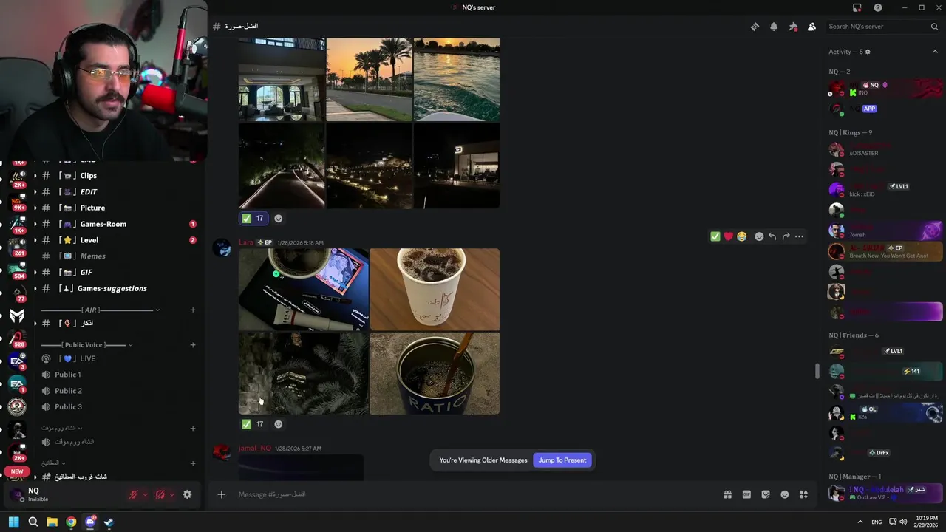Open the apps launcher icon
946x532 pixels.
[x=803, y=494]
